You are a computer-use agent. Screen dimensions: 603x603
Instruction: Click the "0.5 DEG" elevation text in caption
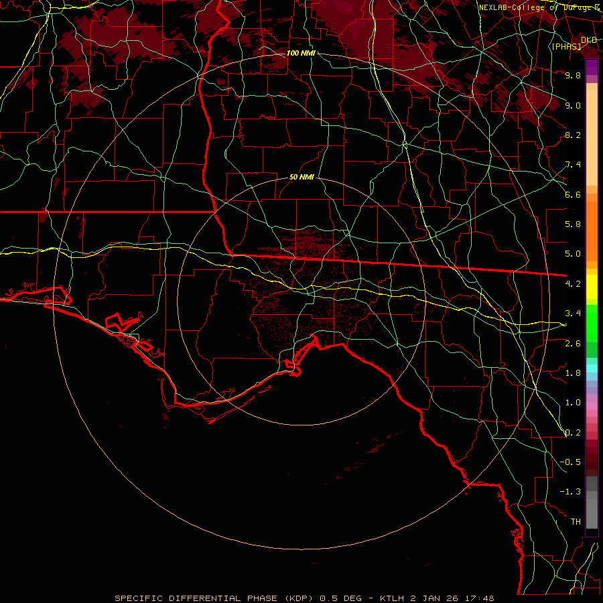tap(341, 598)
